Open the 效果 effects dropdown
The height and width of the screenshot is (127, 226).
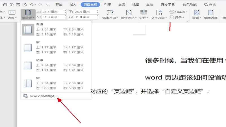pos(12,17)
